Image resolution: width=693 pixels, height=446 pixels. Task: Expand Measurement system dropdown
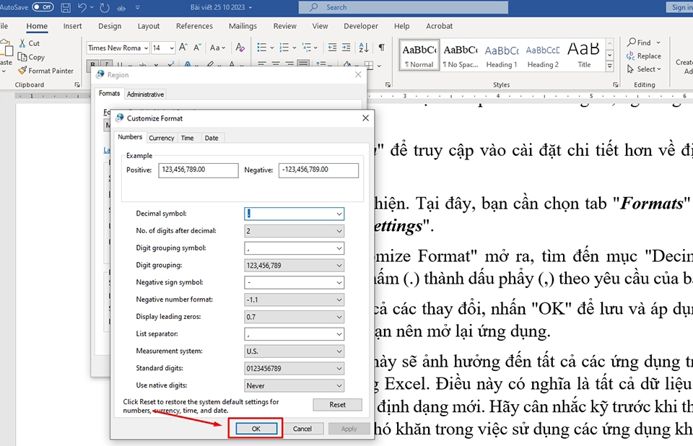click(339, 351)
